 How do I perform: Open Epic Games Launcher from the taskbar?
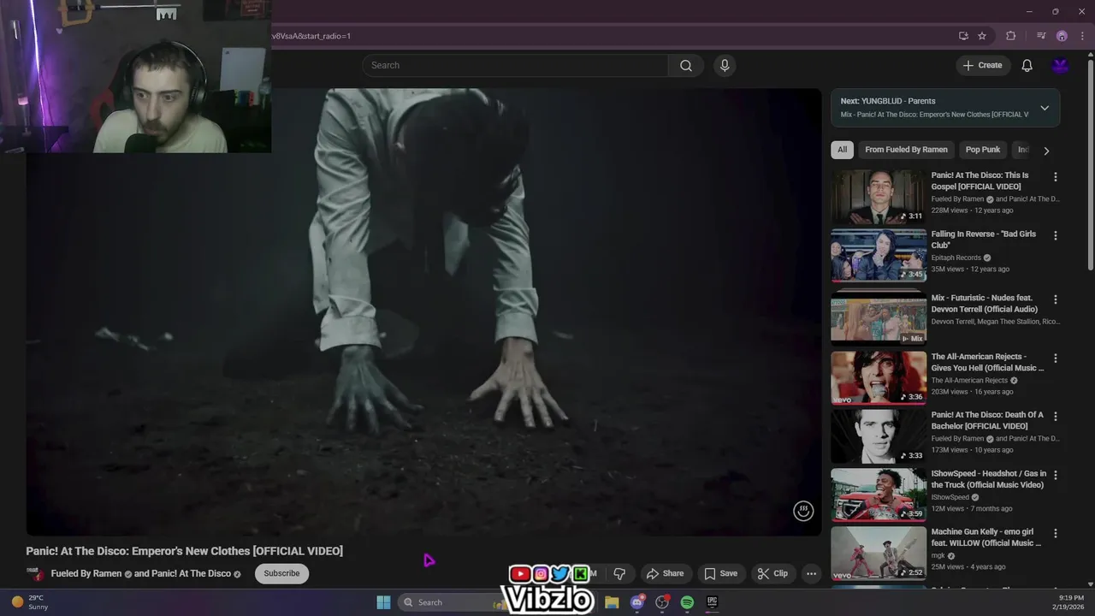point(712,602)
